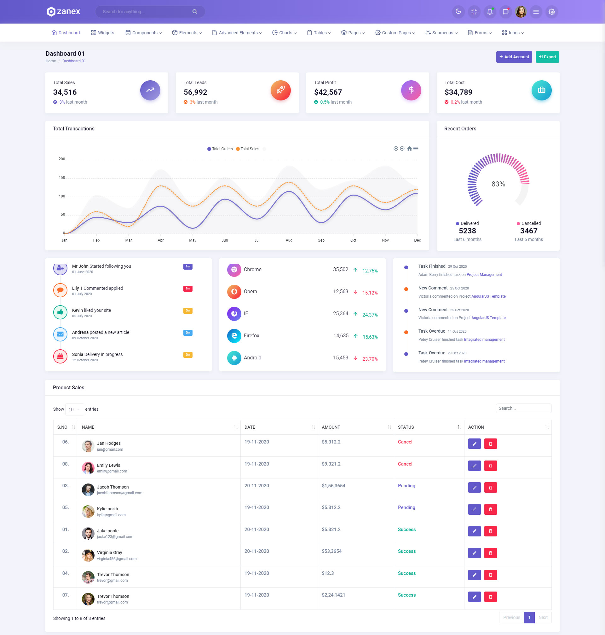Expand the Charts menu dropdown
The height and width of the screenshot is (635, 605).
pyautogui.click(x=284, y=33)
